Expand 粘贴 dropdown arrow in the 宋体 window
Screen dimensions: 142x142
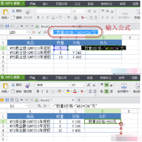pos(9,92)
